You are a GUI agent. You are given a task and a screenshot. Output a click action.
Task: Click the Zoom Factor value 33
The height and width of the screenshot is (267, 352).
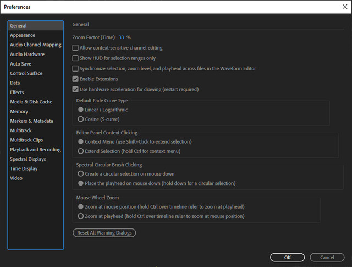pos(122,37)
